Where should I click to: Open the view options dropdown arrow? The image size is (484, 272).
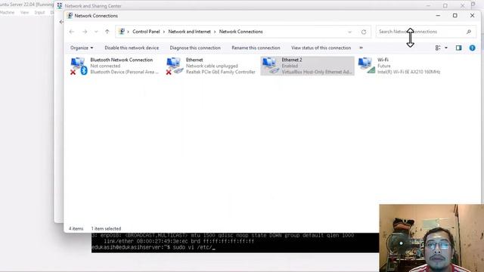click(x=446, y=48)
